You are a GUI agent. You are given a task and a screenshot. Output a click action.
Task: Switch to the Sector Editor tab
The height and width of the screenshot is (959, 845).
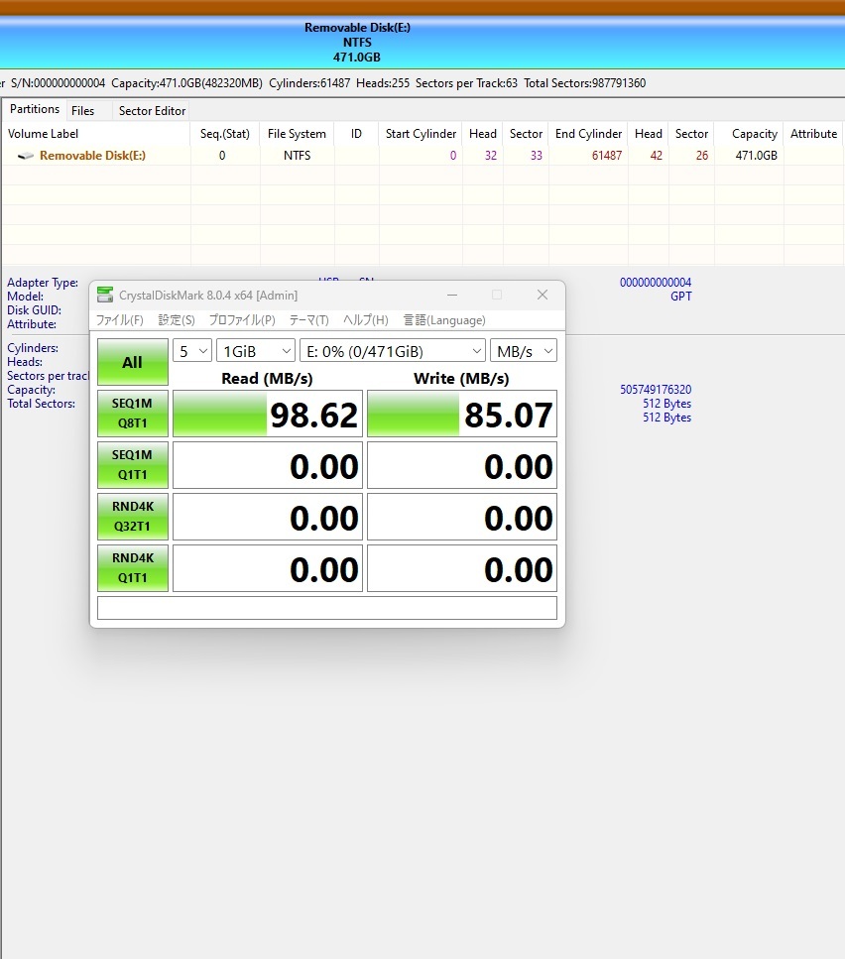click(152, 111)
